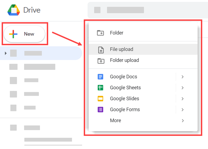This screenshot has width=208, height=149.
Task: Click the green Google Sheets icon
Action: click(100, 88)
